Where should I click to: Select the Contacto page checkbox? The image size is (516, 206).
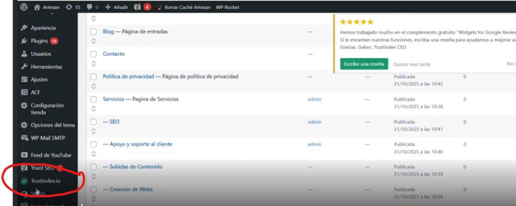[93, 54]
